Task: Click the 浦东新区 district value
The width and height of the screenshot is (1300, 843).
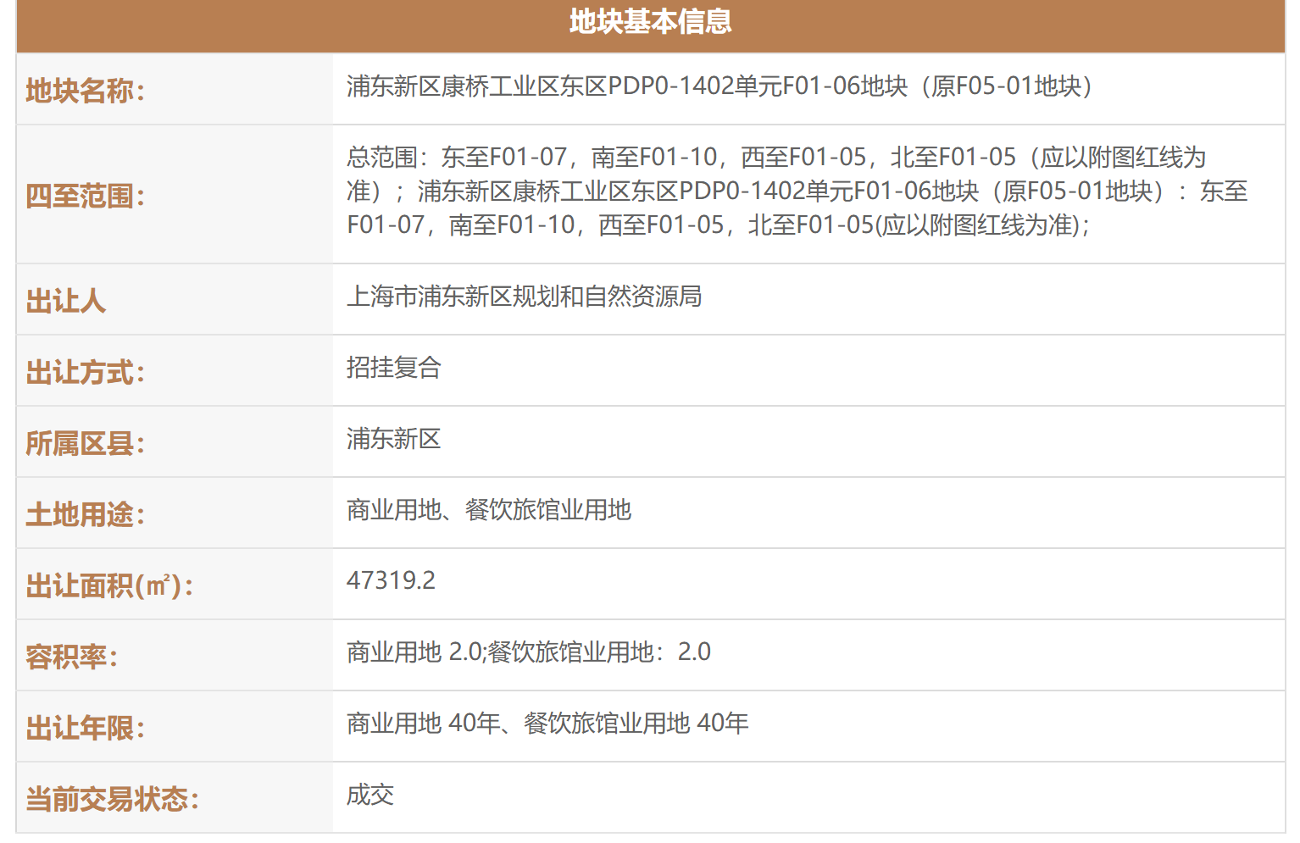Action: point(393,439)
